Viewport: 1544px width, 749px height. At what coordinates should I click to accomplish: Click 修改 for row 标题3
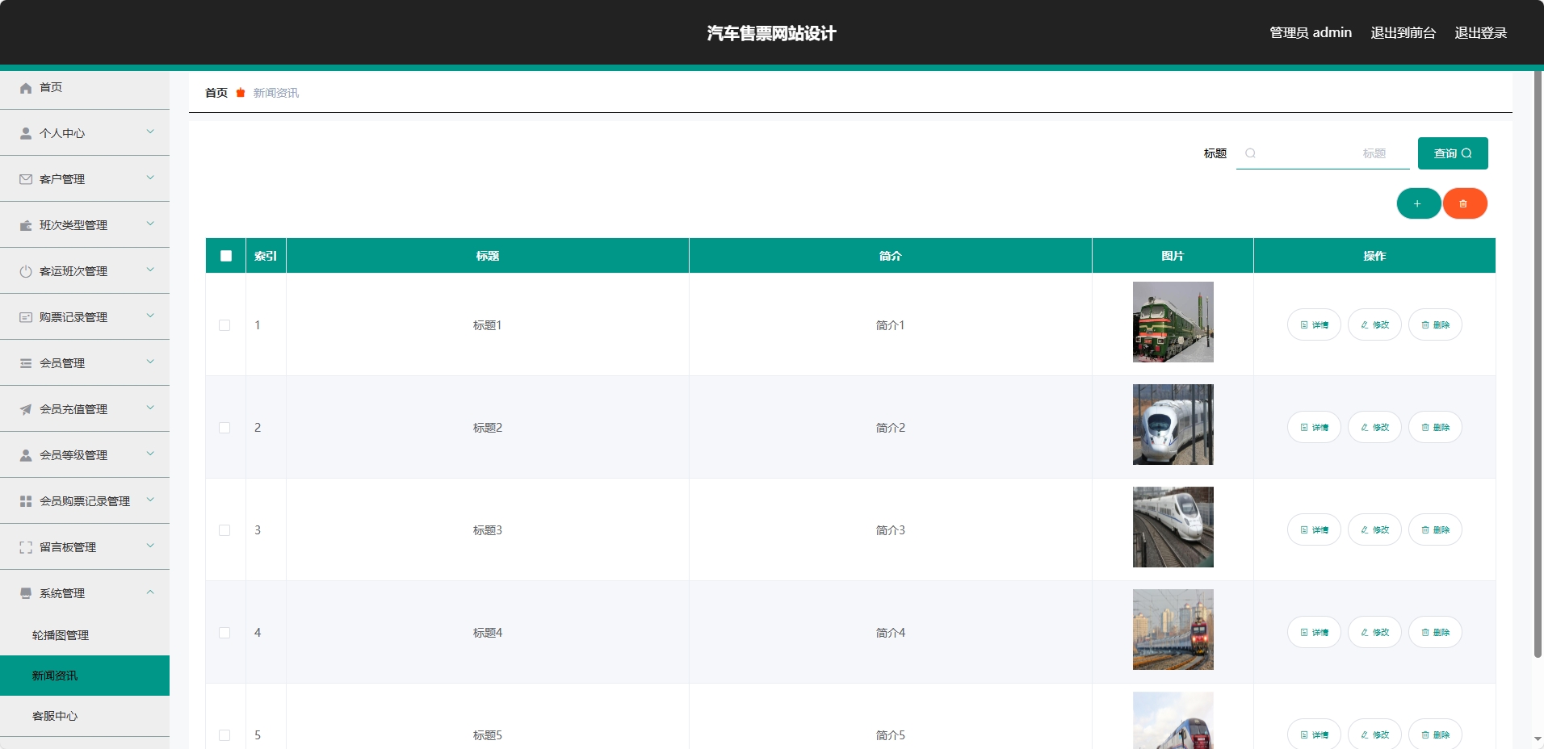pos(1374,529)
